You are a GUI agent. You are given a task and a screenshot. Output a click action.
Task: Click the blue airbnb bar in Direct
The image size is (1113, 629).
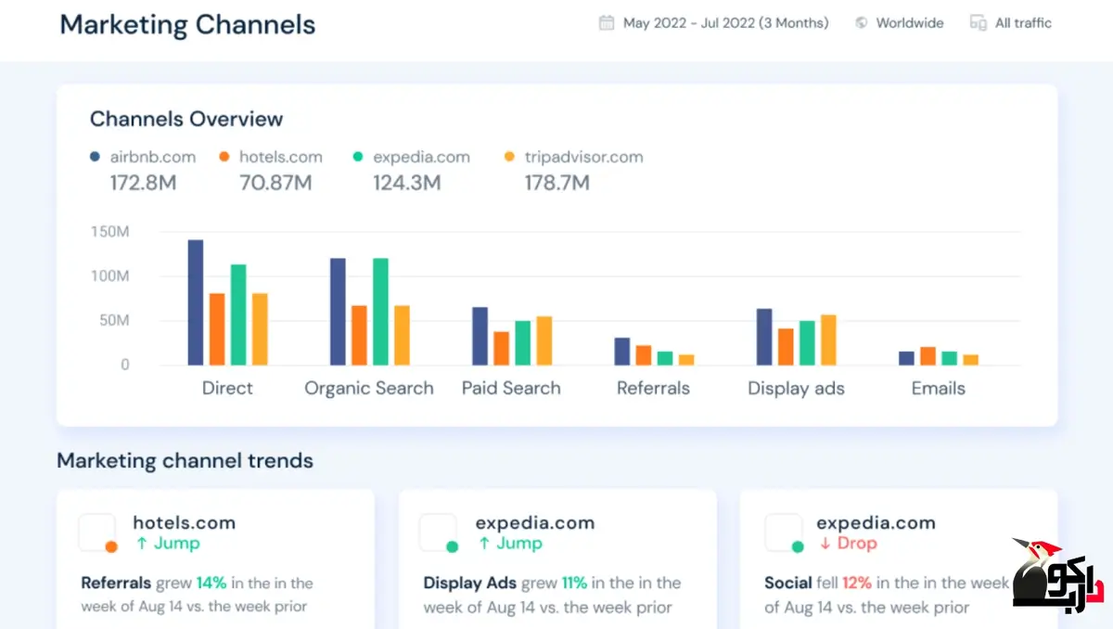pyautogui.click(x=196, y=302)
